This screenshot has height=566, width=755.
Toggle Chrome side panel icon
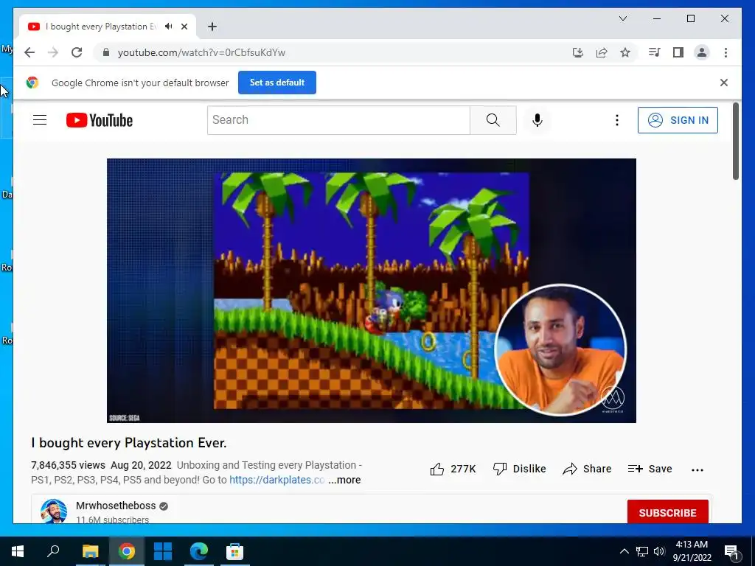[678, 52]
